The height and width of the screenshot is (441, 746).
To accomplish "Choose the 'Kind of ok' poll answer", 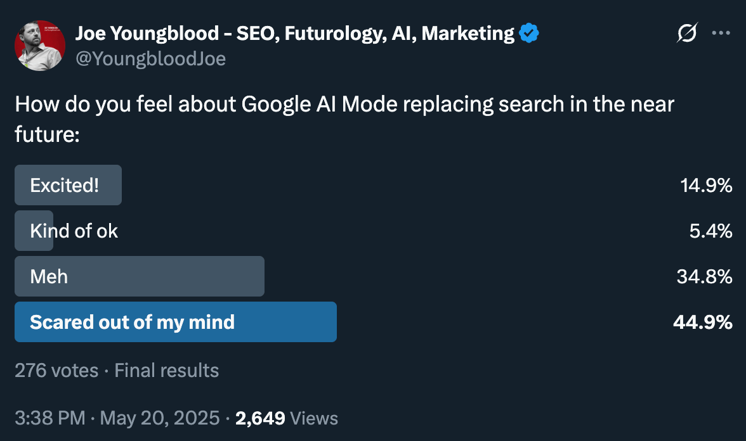I will (73, 231).
